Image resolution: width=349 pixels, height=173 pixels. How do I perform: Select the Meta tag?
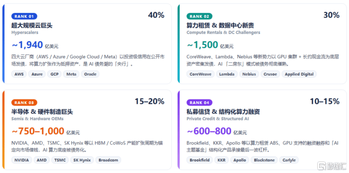[x=71, y=74]
